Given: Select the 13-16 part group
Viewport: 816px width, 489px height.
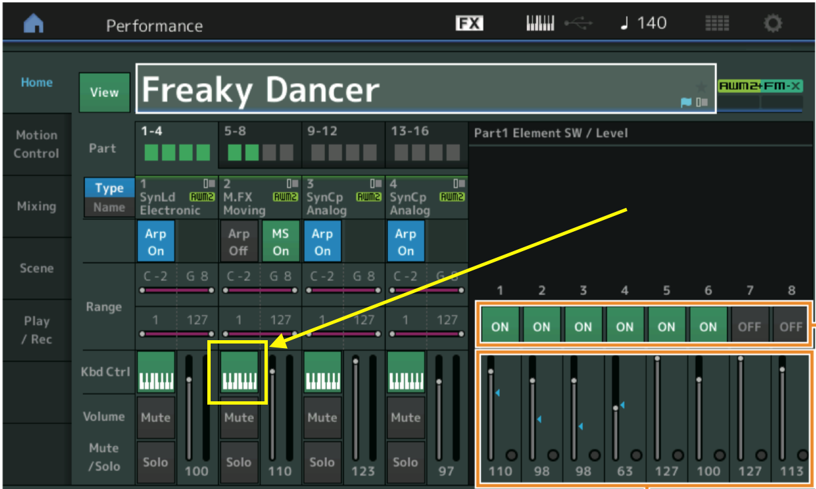Looking at the screenshot, I should [426, 146].
